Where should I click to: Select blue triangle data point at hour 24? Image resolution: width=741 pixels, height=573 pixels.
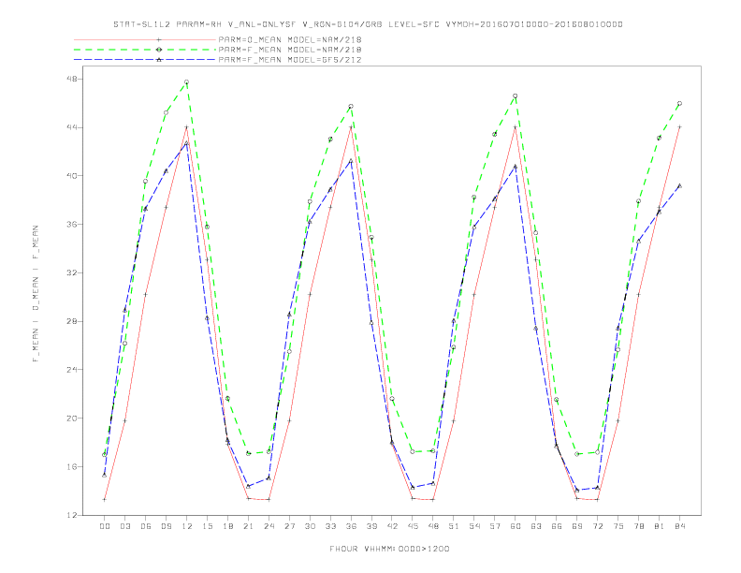pyautogui.click(x=269, y=478)
